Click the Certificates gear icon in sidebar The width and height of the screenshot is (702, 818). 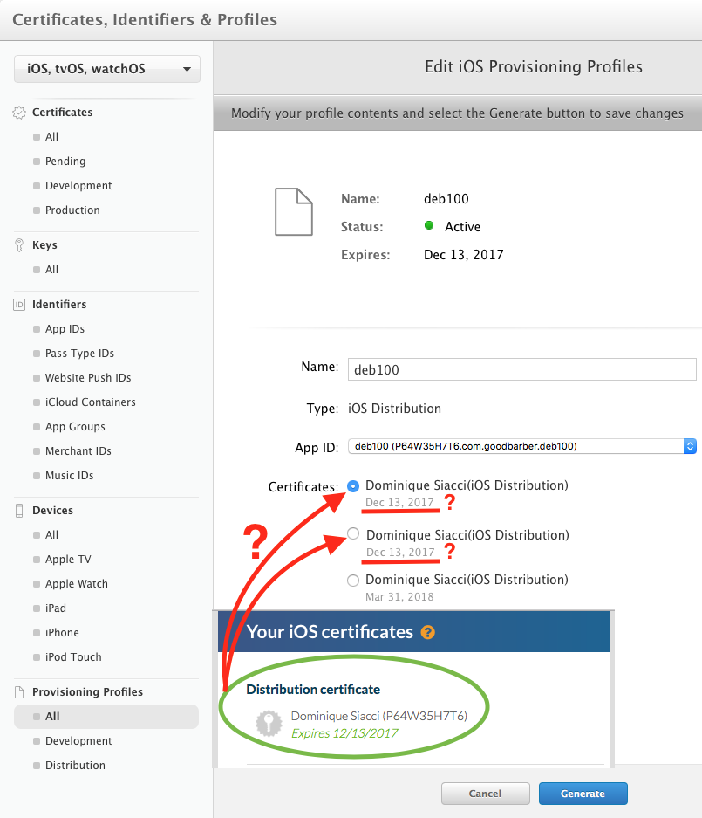point(20,113)
